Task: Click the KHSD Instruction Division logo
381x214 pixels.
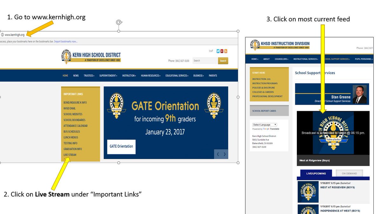Action: pyautogui.click(x=280, y=45)
